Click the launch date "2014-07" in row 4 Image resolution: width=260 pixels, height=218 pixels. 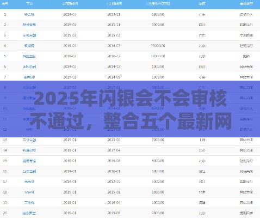click(x=114, y=46)
